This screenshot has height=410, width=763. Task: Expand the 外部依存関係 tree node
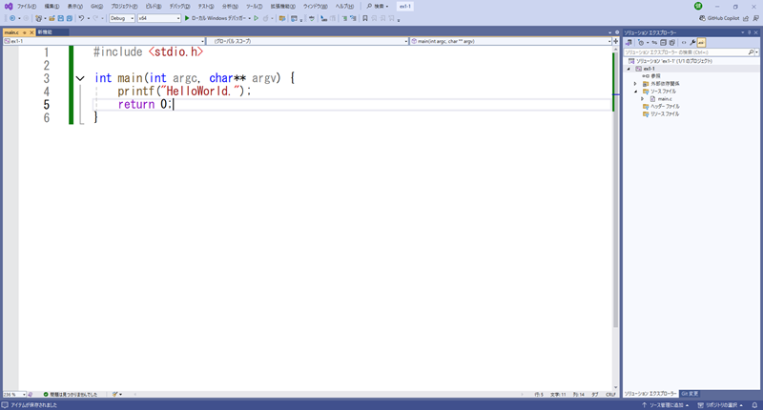pos(635,84)
